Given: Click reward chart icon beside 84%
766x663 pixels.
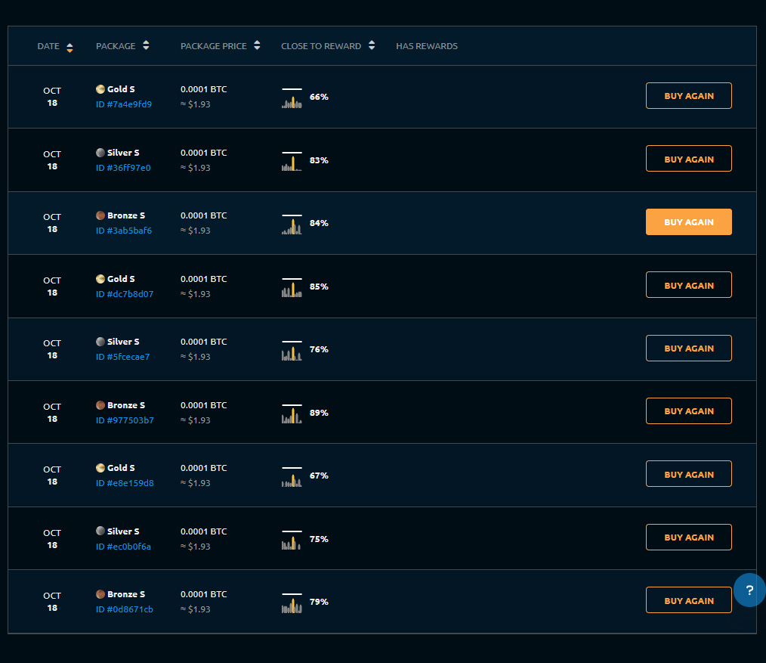Looking at the screenshot, I should (x=292, y=224).
